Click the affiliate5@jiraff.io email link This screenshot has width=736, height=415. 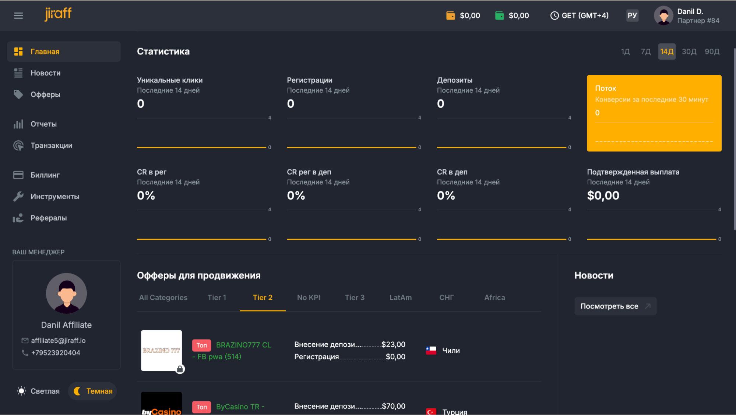[x=58, y=341]
